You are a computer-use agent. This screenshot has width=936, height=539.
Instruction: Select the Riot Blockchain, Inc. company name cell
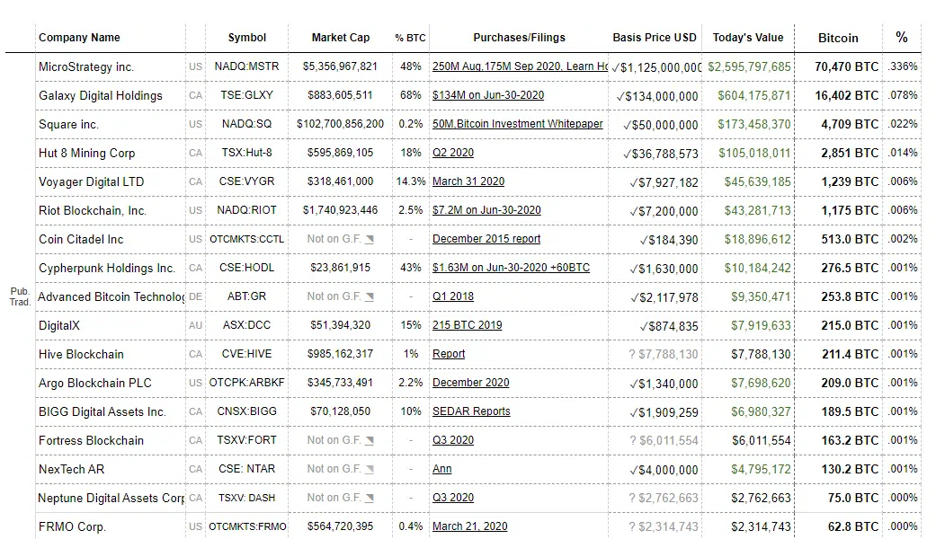point(93,210)
